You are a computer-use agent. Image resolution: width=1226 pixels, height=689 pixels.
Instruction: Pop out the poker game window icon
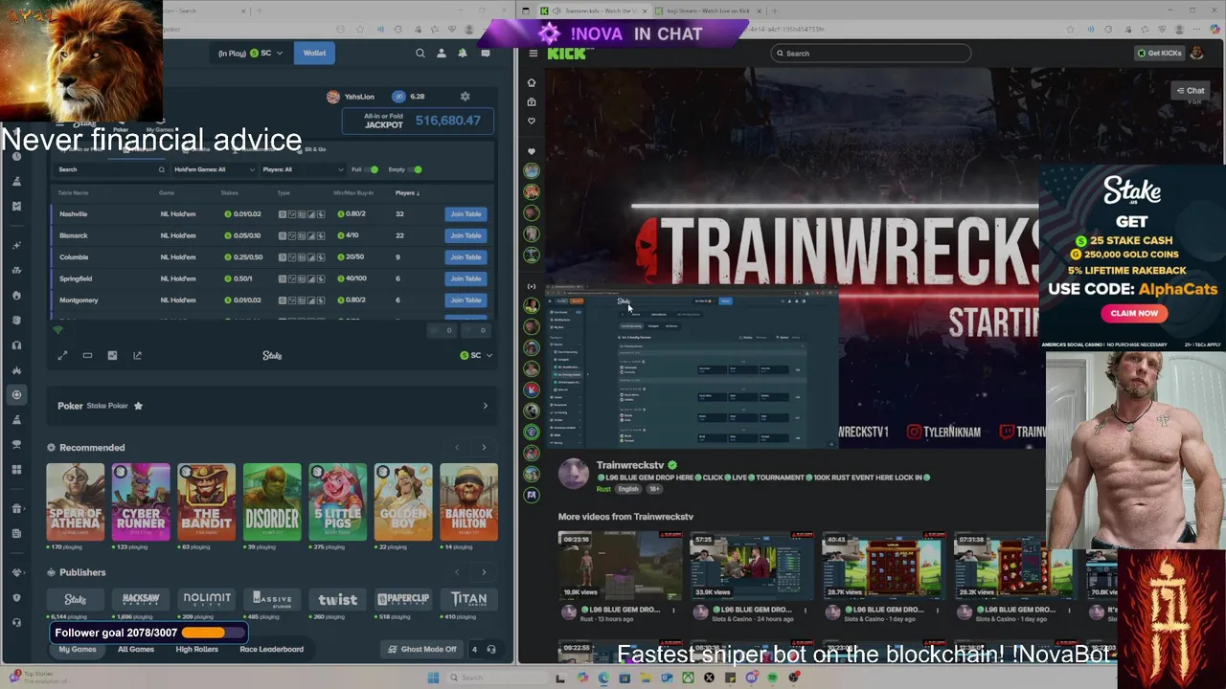pyautogui.click(x=137, y=356)
